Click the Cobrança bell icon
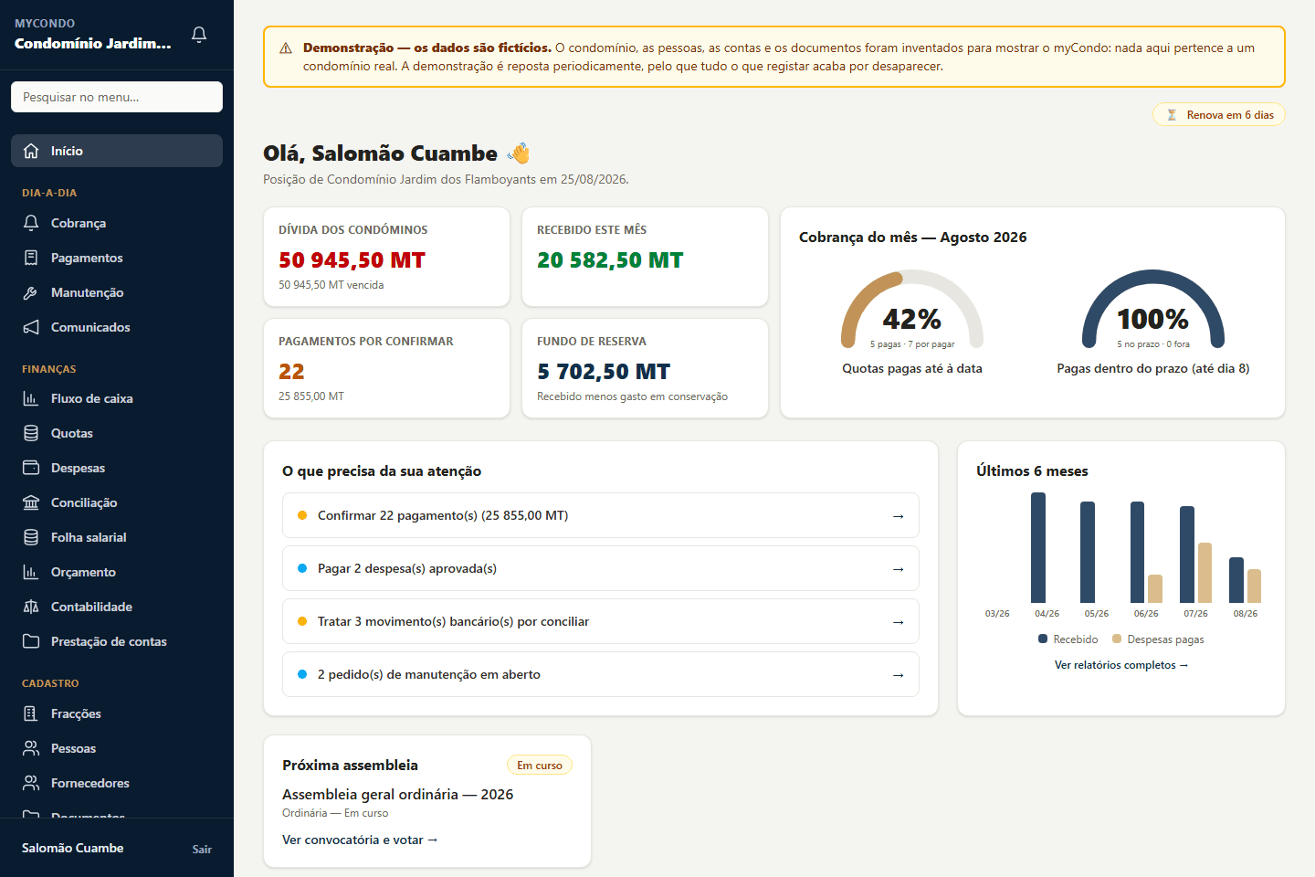Viewport: 1315px width, 877px height. click(31, 223)
